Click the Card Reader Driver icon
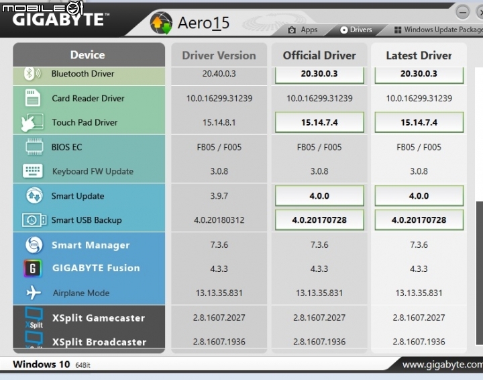 pyautogui.click(x=33, y=98)
